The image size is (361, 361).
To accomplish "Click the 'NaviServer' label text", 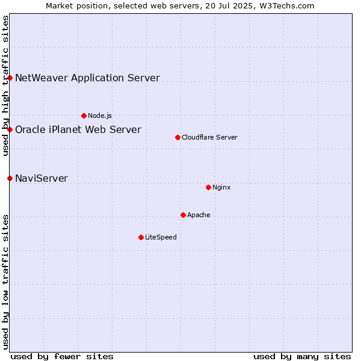I will pyautogui.click(x=42, y=179).
